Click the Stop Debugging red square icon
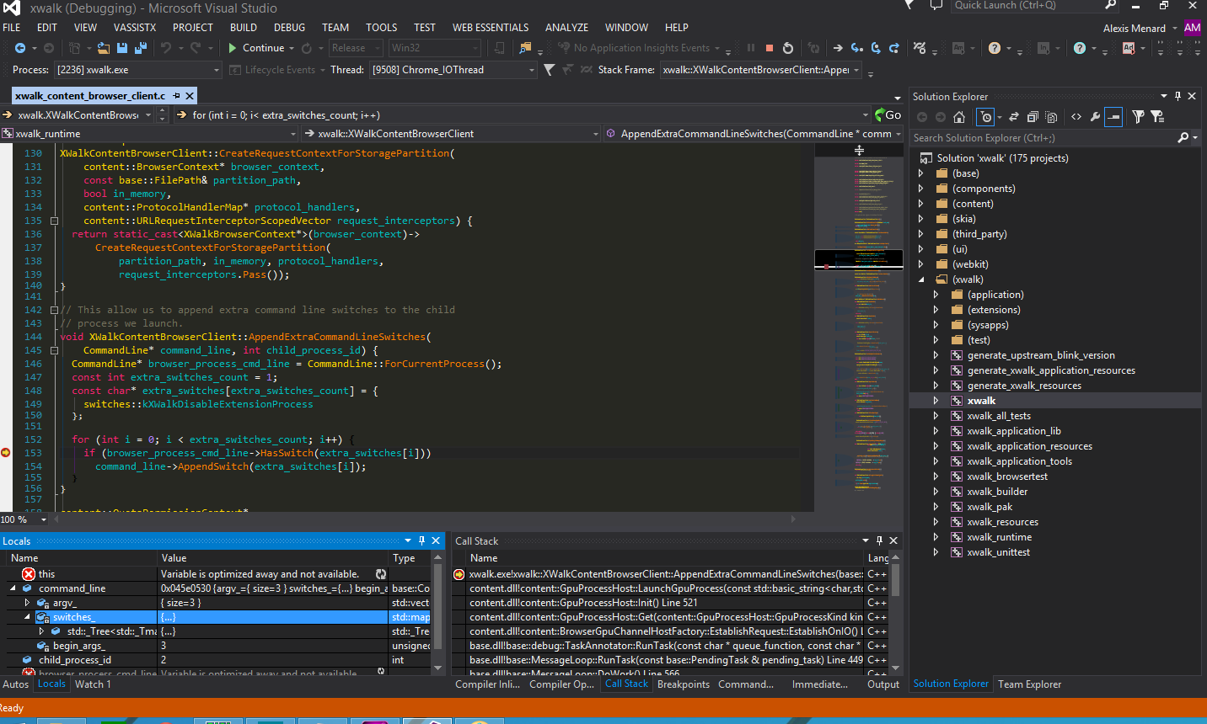1207x724 pixels. (770, 48)
